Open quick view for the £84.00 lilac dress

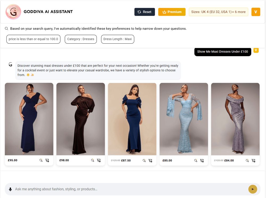coord(247,160)
